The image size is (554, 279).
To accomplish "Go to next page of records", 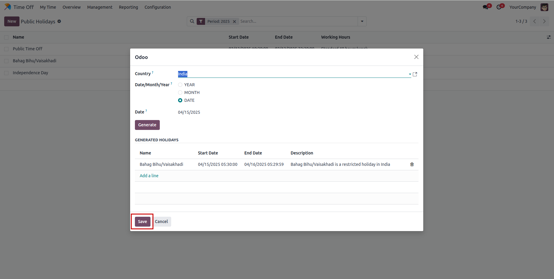I will pos(544,21).
